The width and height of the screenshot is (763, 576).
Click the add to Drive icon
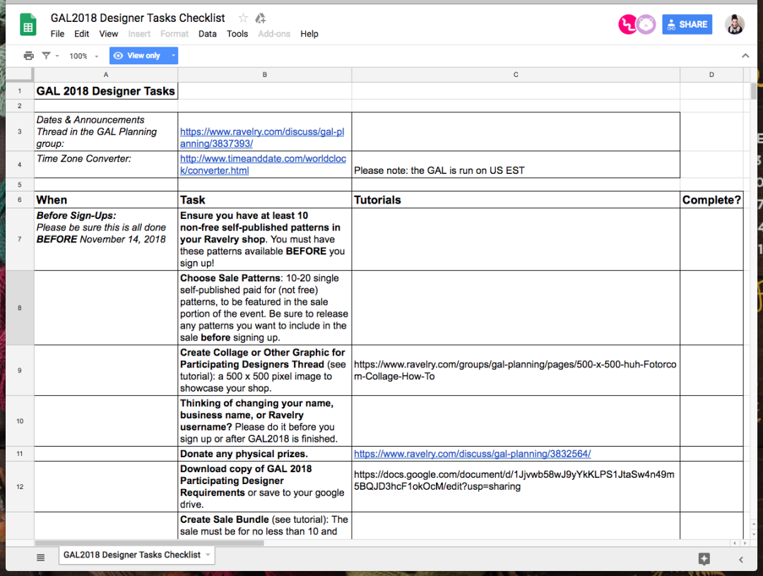tap(261, 18)
